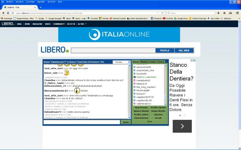The image size is (241, 150).
Task: Click the chat message input field
Action: tap(82, 122)
